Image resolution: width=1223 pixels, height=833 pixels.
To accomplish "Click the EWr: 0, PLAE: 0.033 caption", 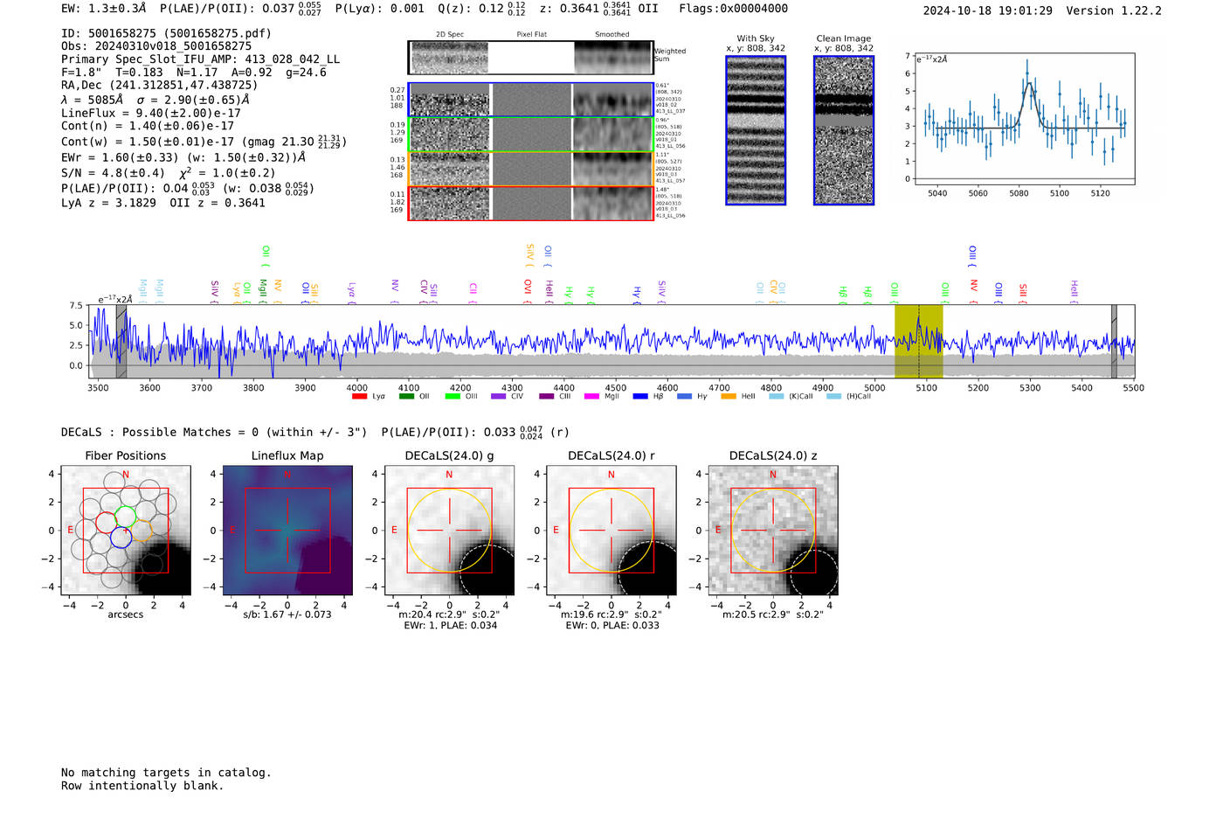I will point(611,626).
